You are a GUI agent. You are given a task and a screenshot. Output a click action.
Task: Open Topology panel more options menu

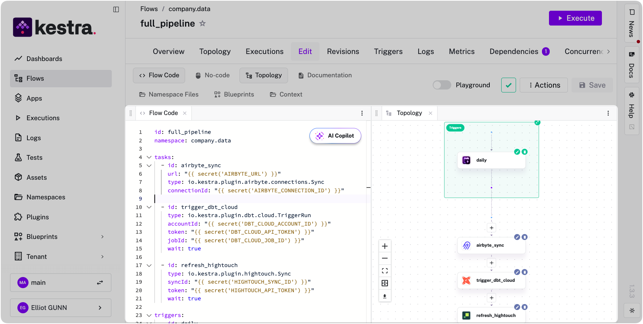tap(608, 113)
